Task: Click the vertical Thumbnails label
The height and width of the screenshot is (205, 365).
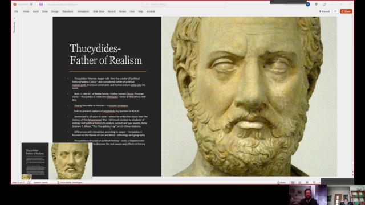Action: (x=14, y=27)
